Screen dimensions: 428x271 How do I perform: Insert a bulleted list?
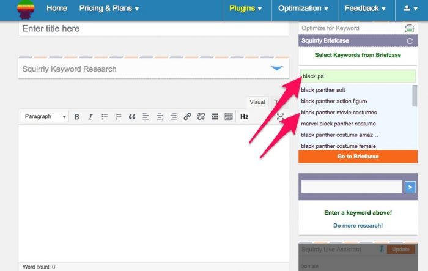(x=105, y=117)
